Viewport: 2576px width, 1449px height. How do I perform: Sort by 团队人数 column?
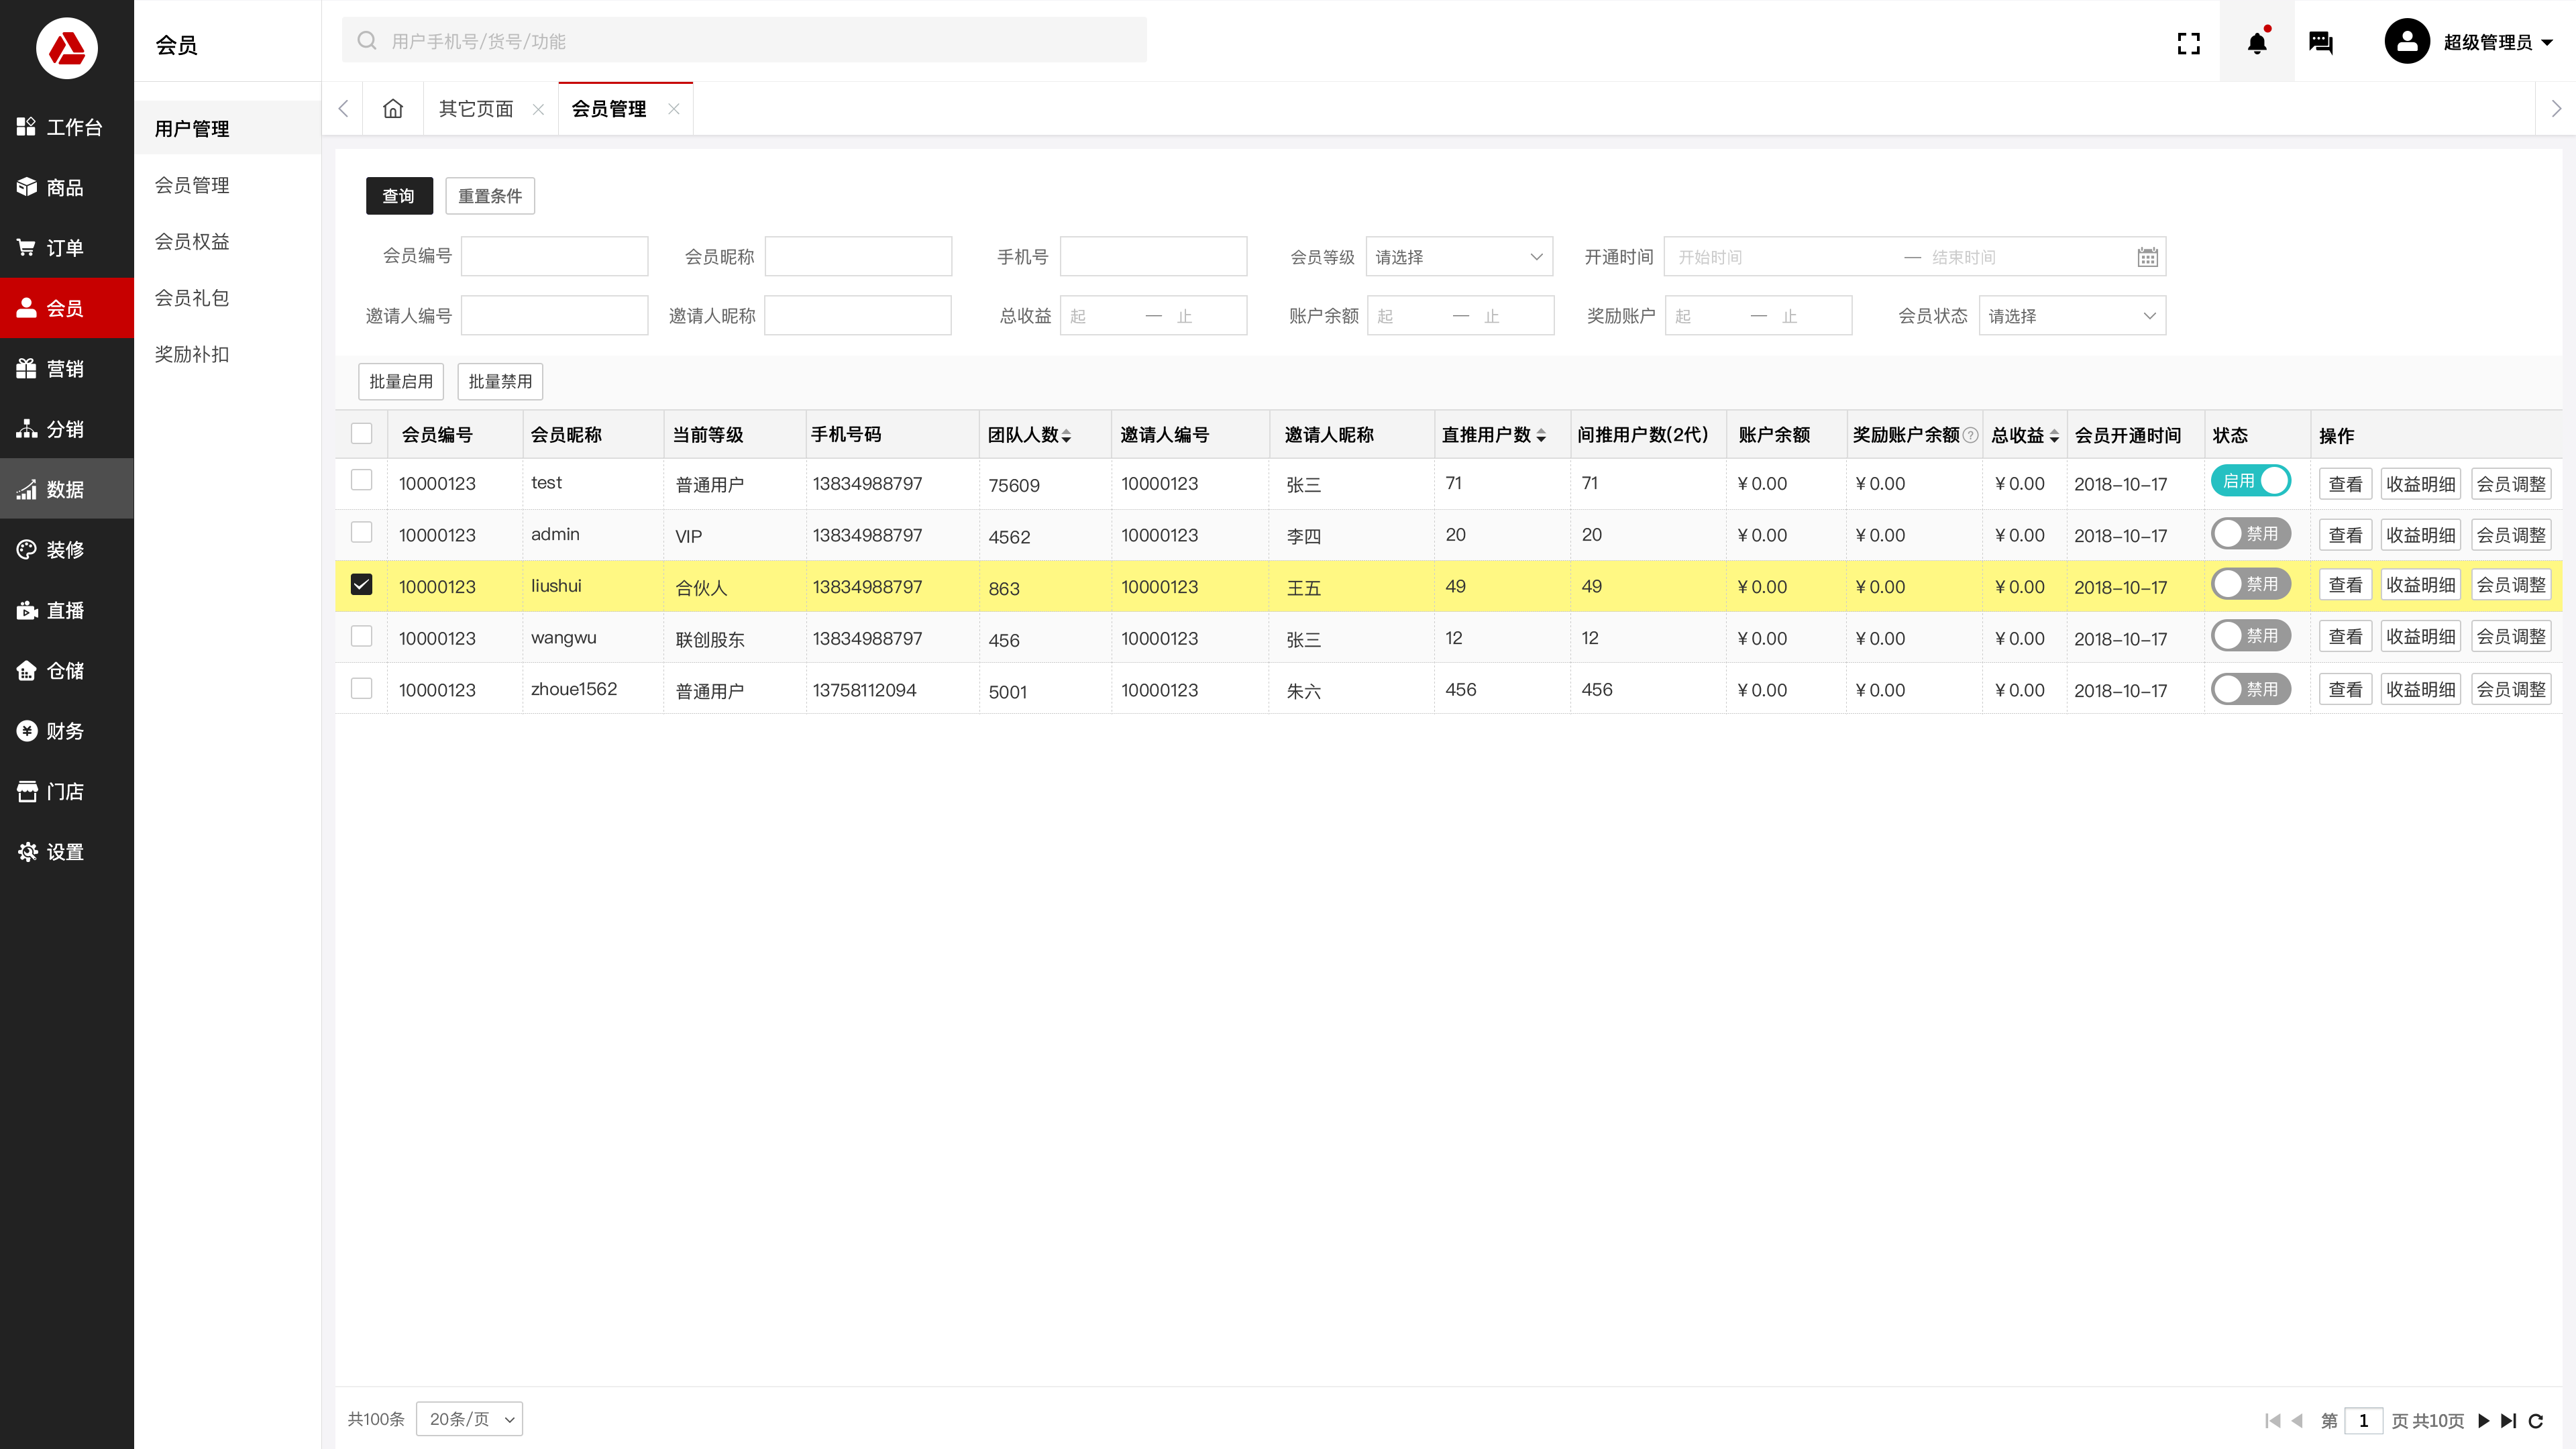click(x=1066, y=436)
